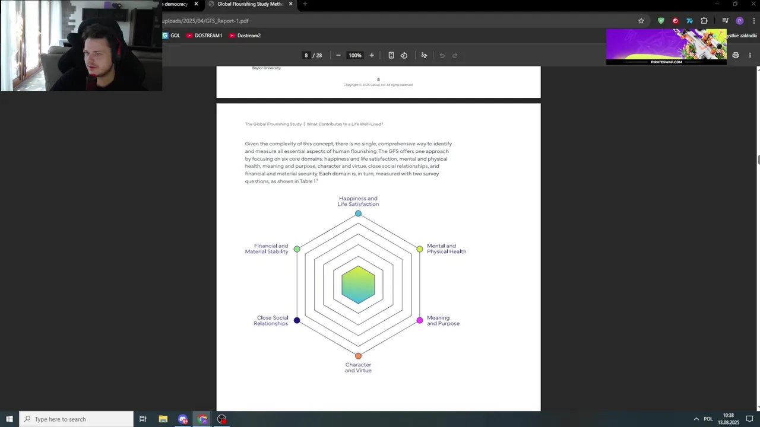The height and width of the screenshot is (427, 760).
Task: Edit the 100% zoom level field
Action: [x=355, y=55]
